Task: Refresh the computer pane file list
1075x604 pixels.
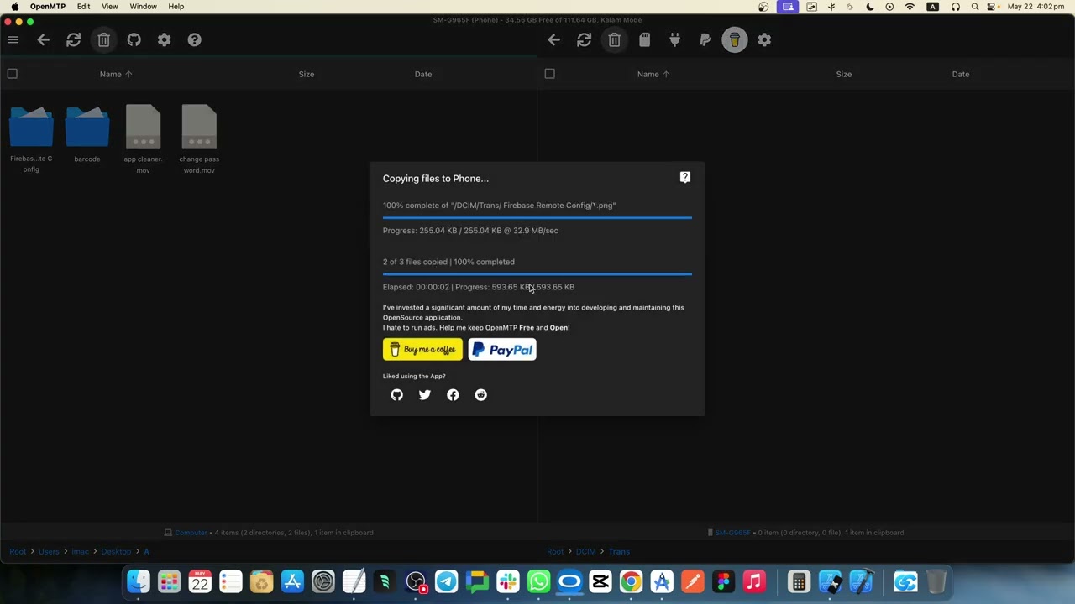Action: point(74,39)
